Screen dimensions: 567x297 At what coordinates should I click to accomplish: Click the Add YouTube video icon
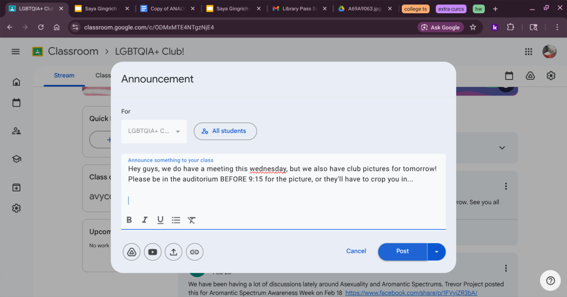point(153,252)
